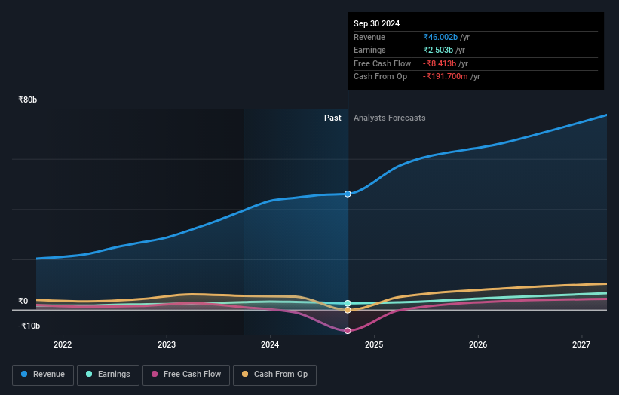The image size is (619, 395).
Task: Click the Sep 30 2024 tooltip date
Action: click(x=377, y=23)
